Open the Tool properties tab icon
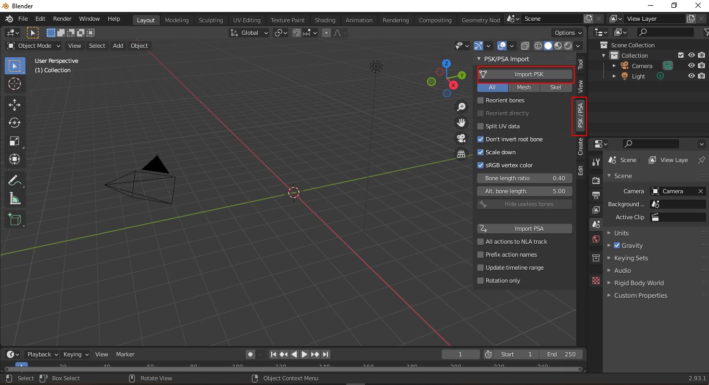This screenshot has width=709, height=385. [x=596, y=162]
